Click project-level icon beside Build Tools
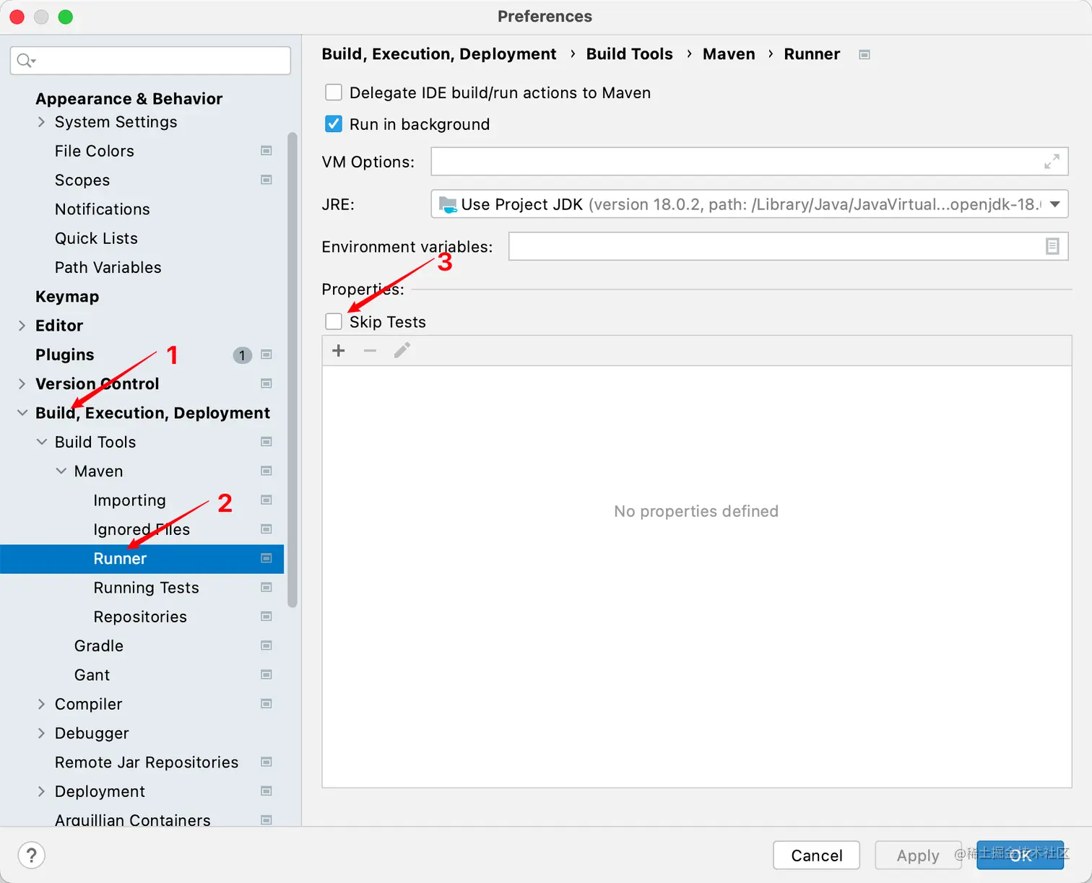The width and height of the screenshot is (1092, 883). click(x=266, y=442)
